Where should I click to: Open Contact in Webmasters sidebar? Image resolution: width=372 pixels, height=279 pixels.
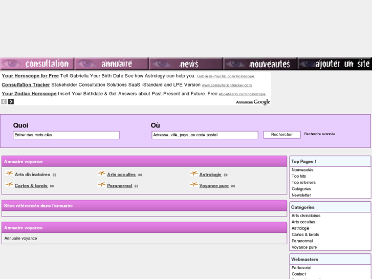[x=299, y=274]
